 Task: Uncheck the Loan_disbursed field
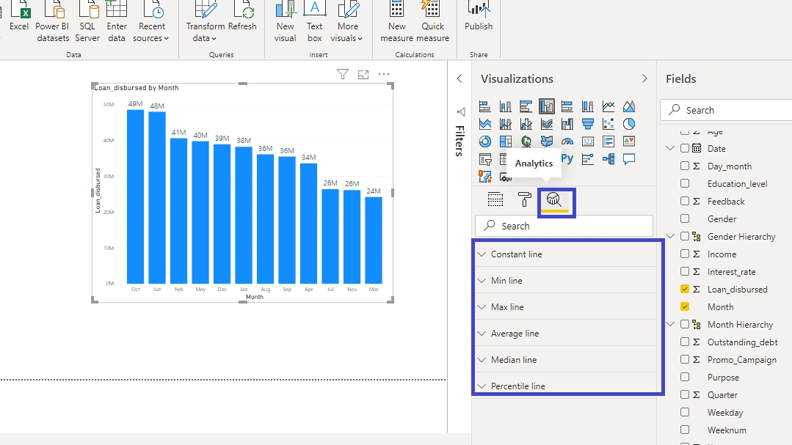(x=685, y=290)
